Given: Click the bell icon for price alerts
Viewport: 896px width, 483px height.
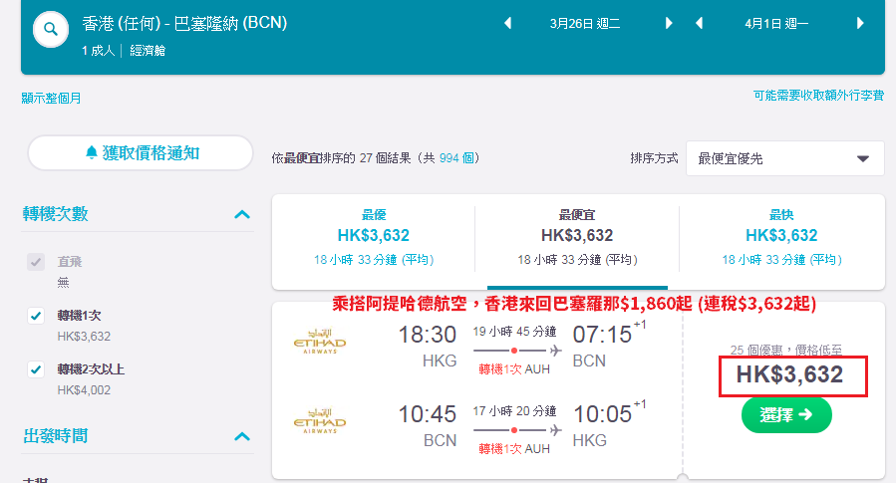Looking at the screenshot, I should click(x=92, y=152).
